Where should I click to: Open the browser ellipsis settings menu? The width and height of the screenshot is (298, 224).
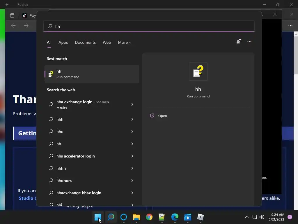(290, 26)
